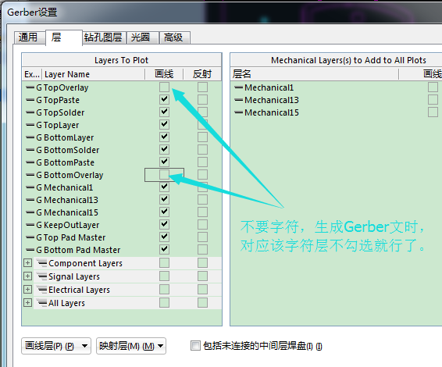Uncheck the plot checkbox for GTopPaste
The image size is (442, 367).
[x=164, y=99]
